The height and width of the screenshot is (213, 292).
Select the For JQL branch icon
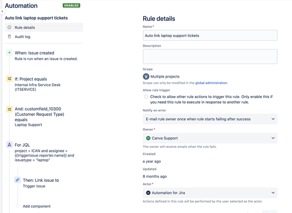pos(9,145)
